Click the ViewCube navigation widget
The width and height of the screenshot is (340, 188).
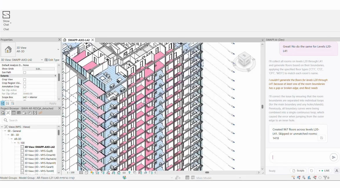[x=244, y=61]
